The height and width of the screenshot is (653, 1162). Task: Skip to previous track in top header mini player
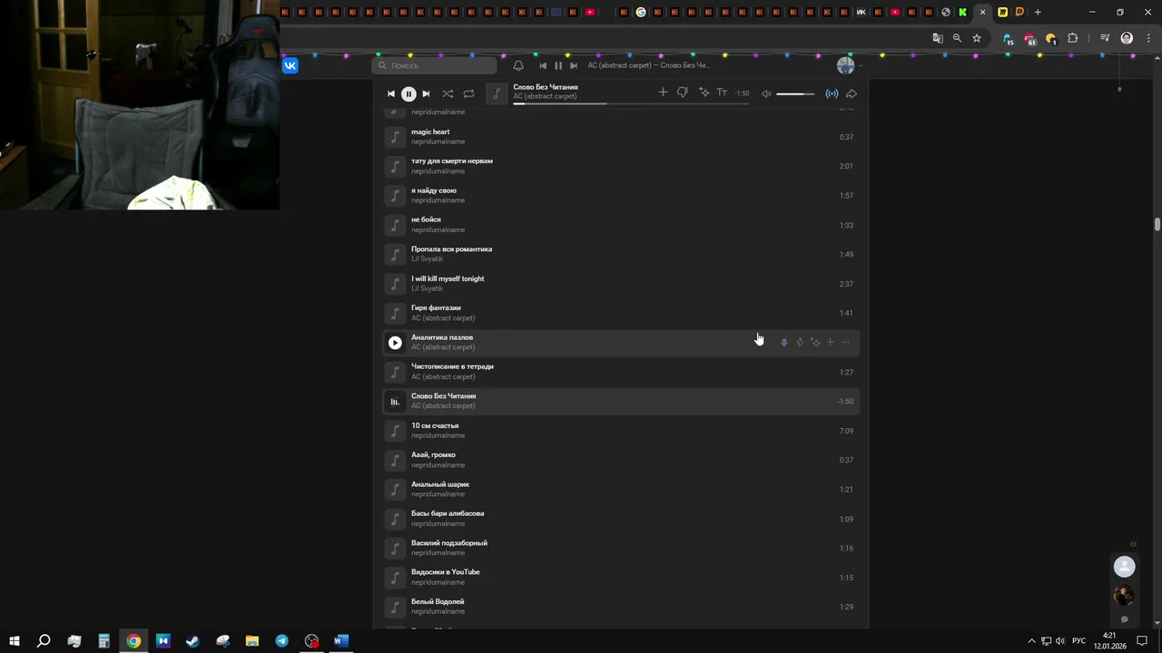pos(543,65)
